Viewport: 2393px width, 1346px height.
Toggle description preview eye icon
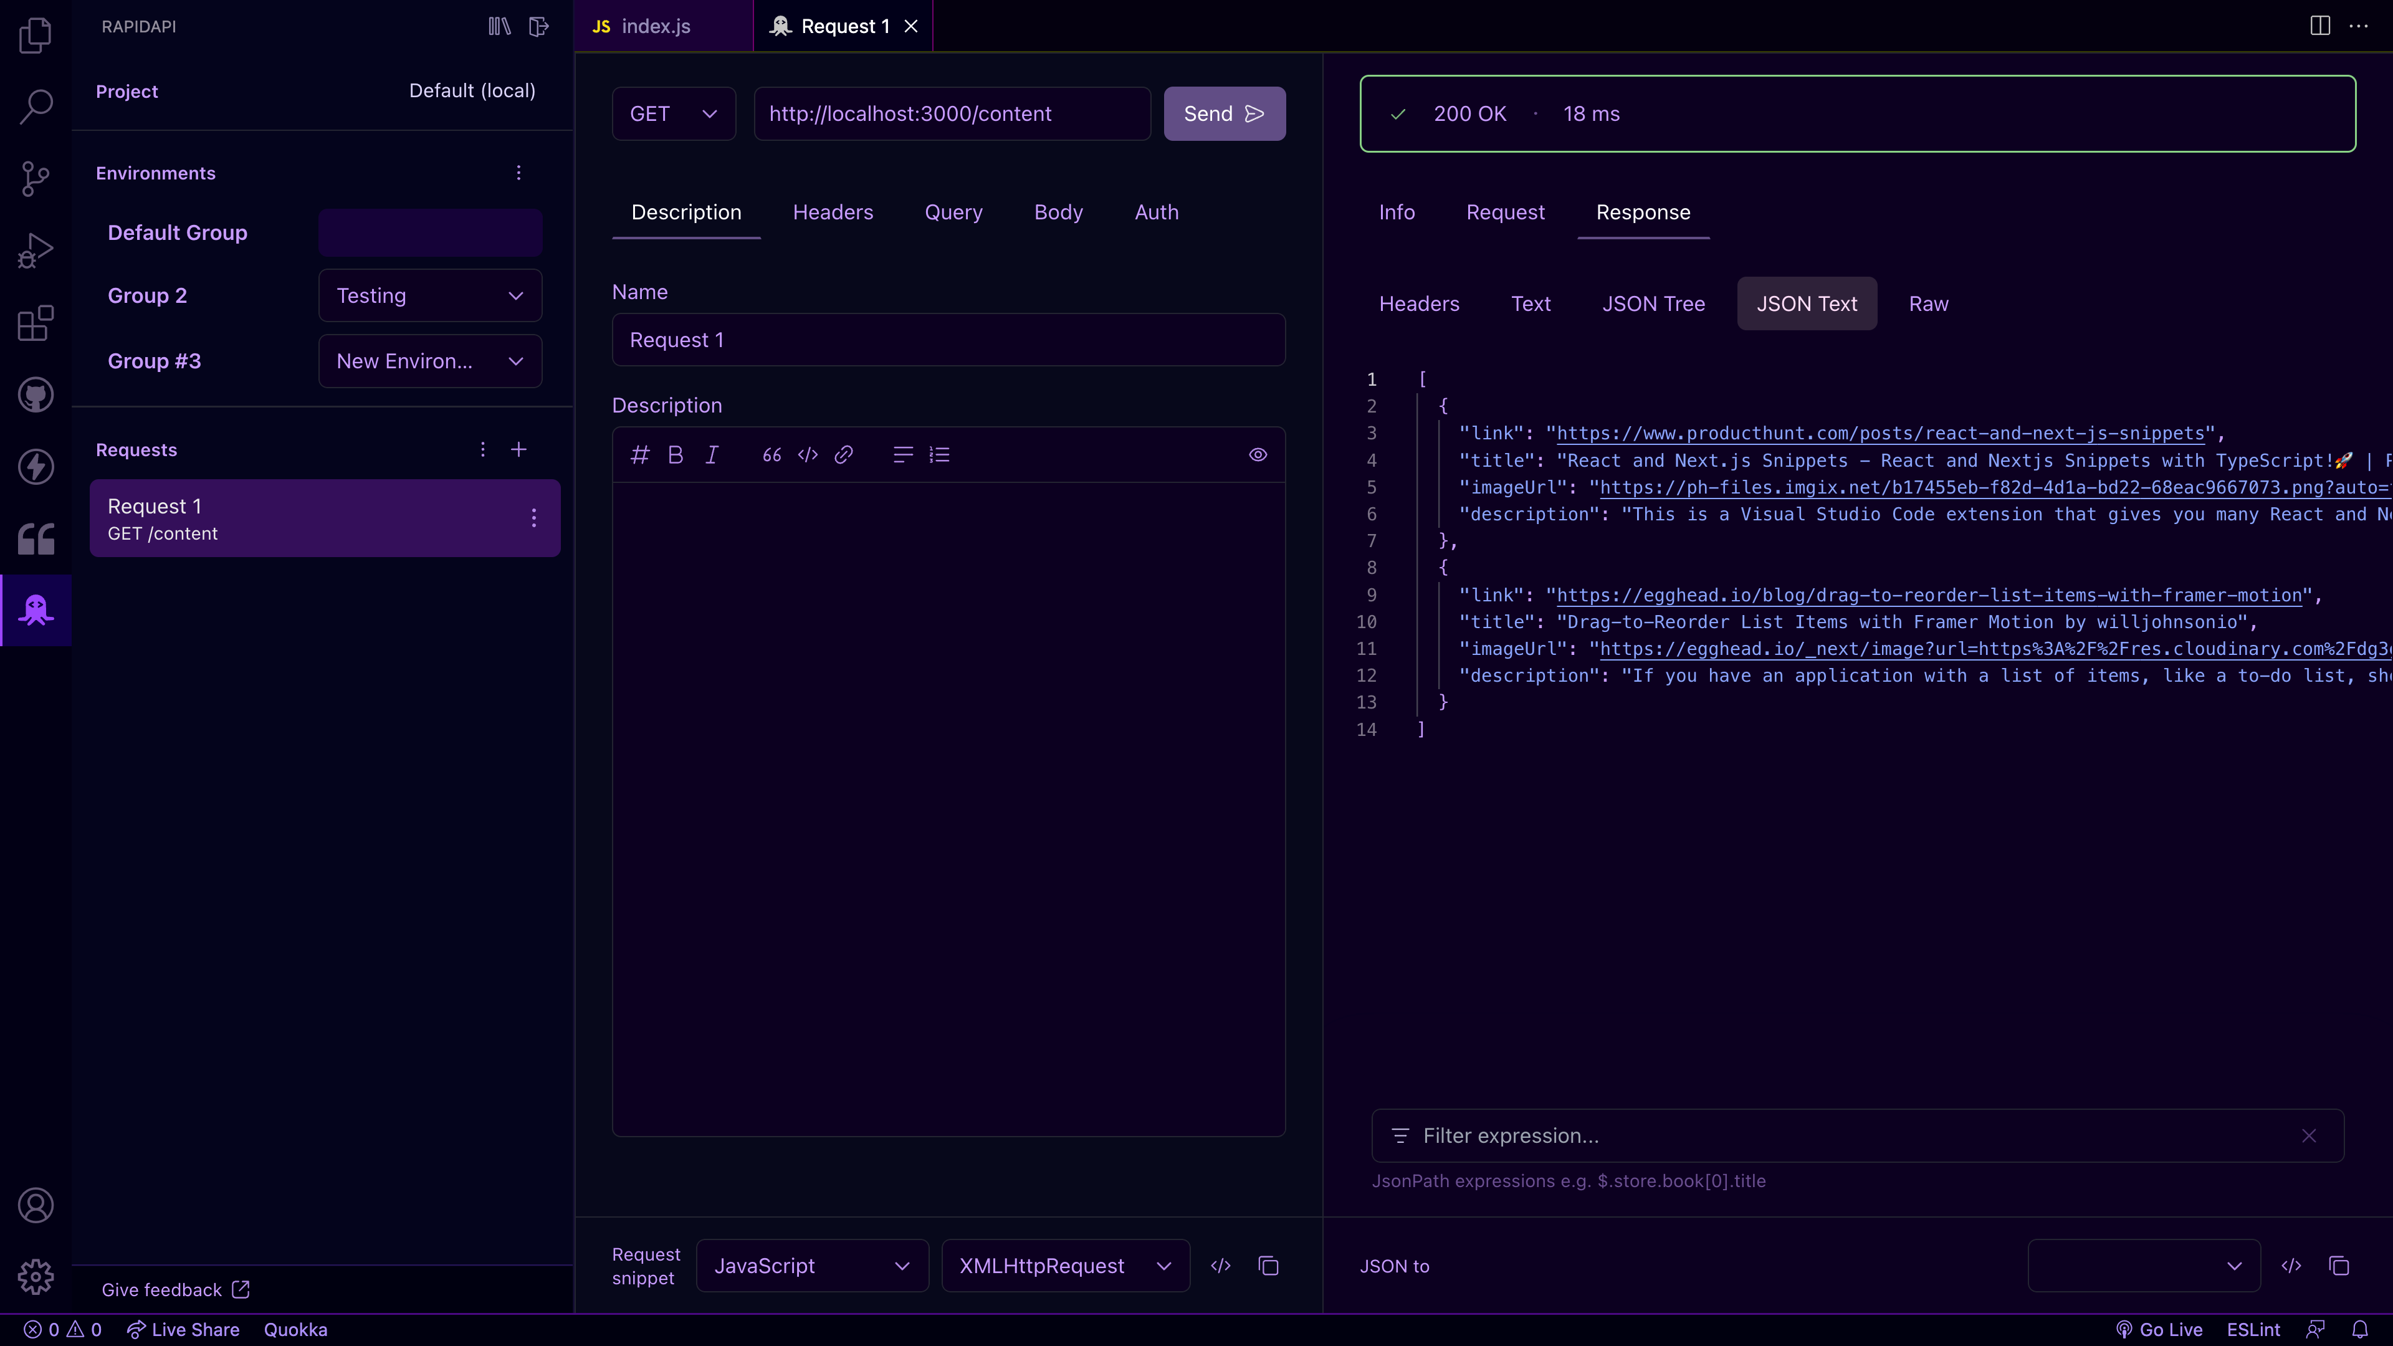click(x=1258, y=455)
